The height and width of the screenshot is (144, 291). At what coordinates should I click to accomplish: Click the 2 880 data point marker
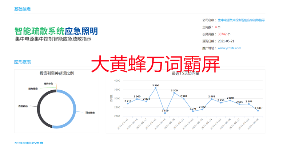(x=230, y=100)
